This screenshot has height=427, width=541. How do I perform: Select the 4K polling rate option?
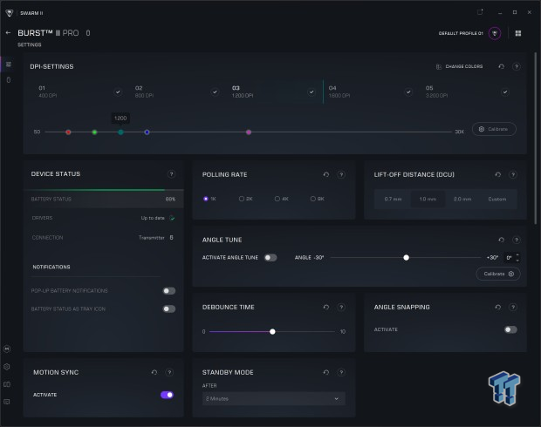282,199
